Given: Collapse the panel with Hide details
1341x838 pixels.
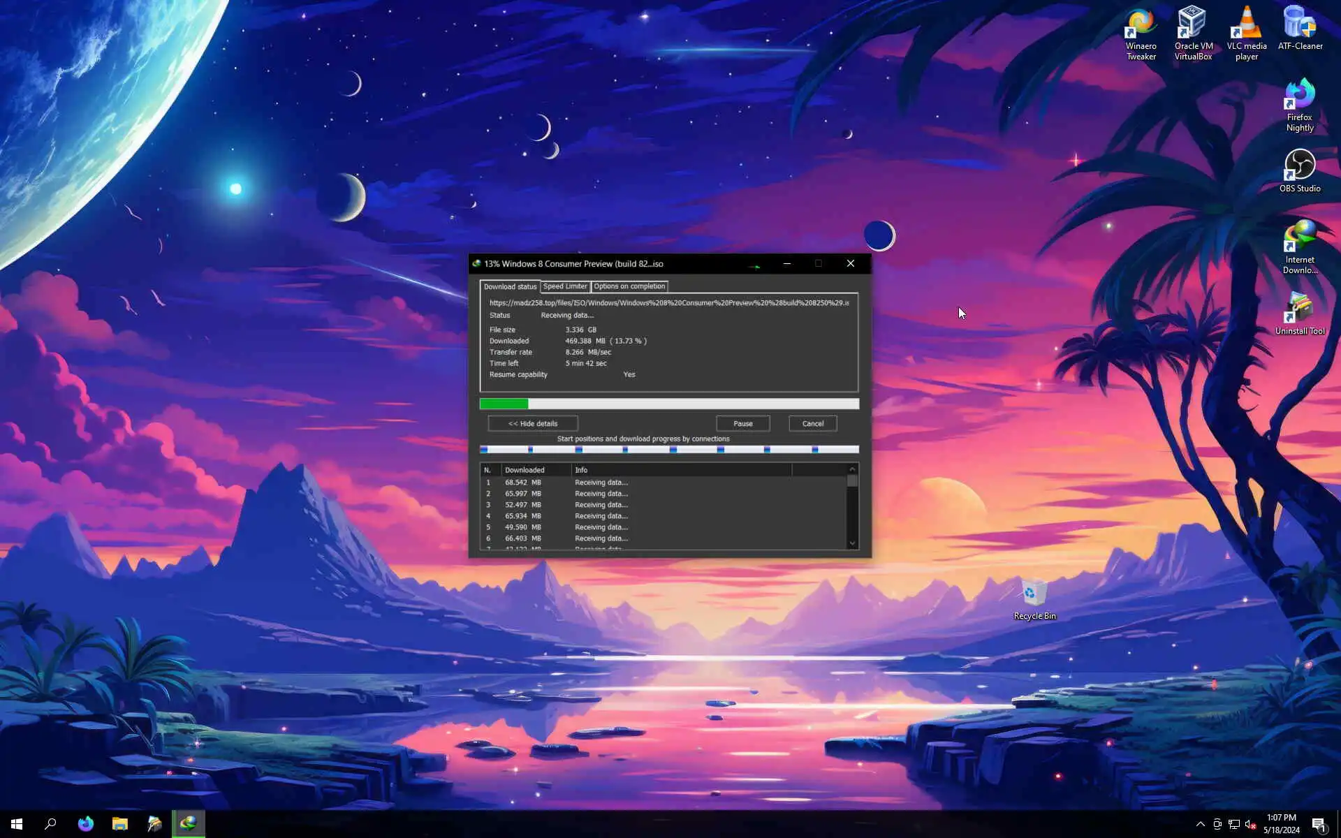Looking at the screenshot, I should coord(532,423).
